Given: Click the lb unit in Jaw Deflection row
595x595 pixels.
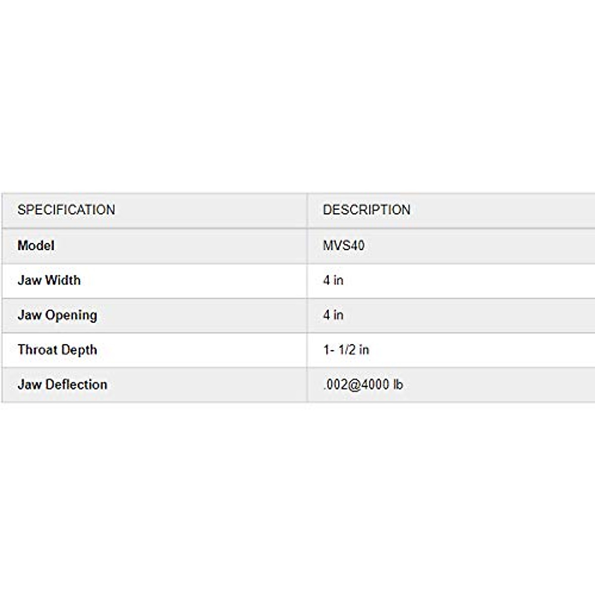Looking at the screenshot, I should point(398,385).
